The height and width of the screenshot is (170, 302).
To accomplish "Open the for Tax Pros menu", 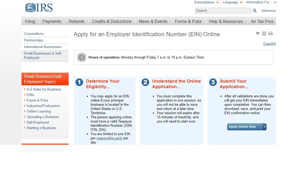I will click(262, 21).
